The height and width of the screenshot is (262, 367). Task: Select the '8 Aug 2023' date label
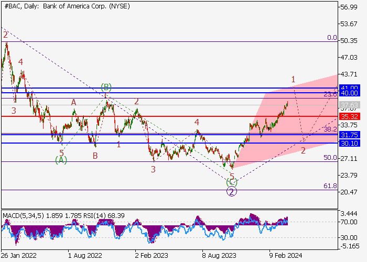[x=219, y=256]
